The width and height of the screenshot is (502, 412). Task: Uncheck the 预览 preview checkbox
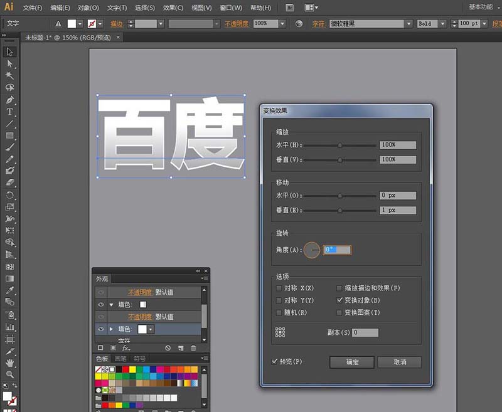[274, 361]
